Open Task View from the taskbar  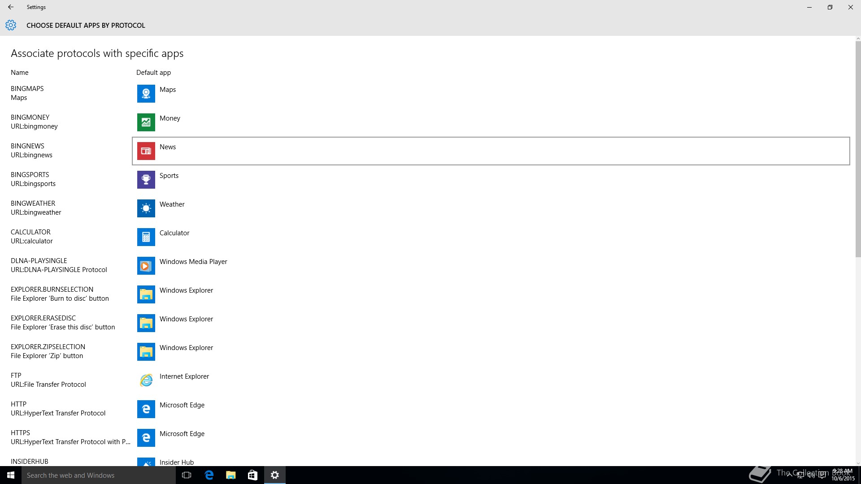coord(187,475)
